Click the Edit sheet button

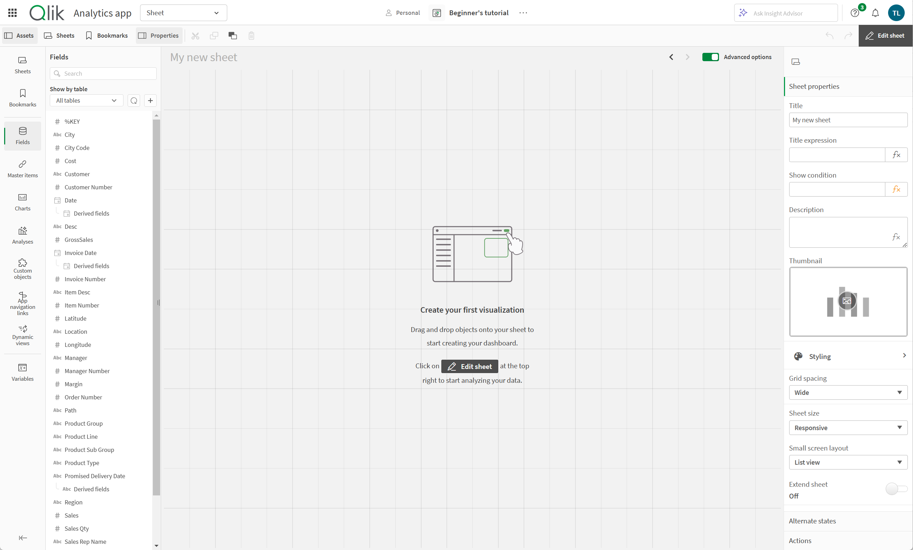tap(886, 35)
